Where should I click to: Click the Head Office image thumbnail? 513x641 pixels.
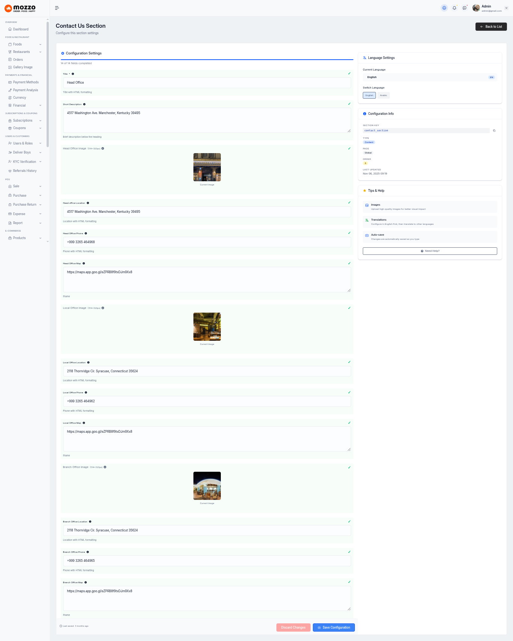pyautogui.click(x=207, y=167)
